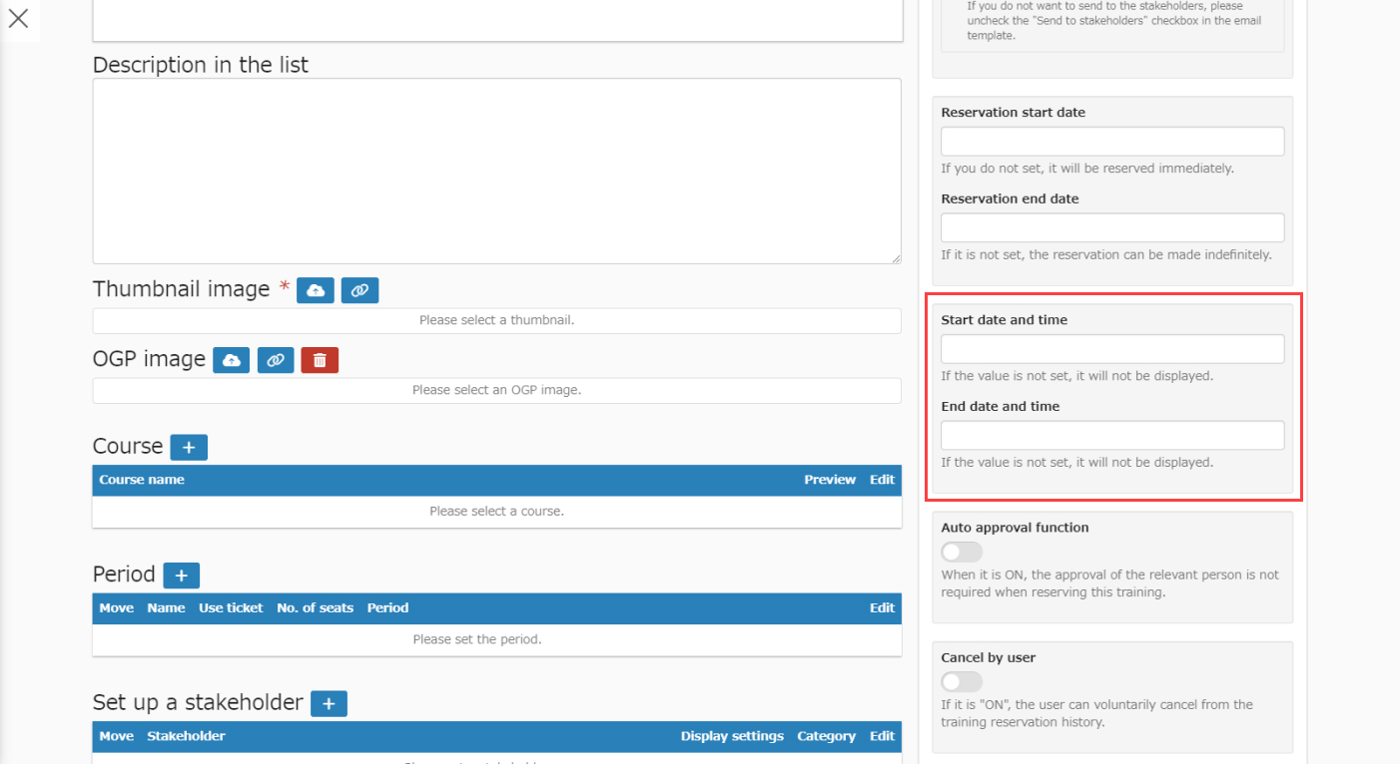Open the Start date and time field
Viewport: 1400px width, 764px height.
(1112, 349)
